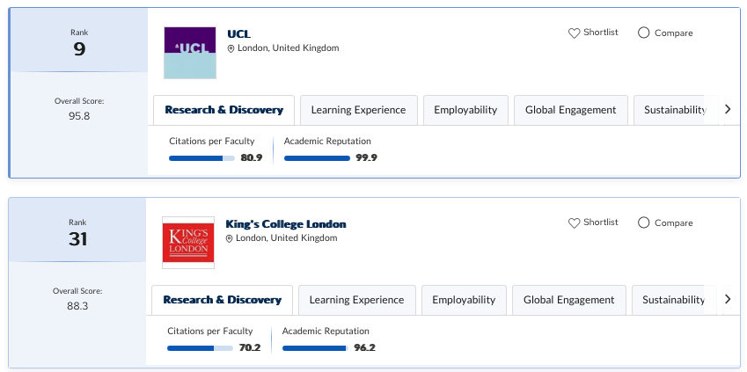This screenshot has width=747, height=372.
Task: Select King's College London Employability tab
Action: (x=464, y=300)
